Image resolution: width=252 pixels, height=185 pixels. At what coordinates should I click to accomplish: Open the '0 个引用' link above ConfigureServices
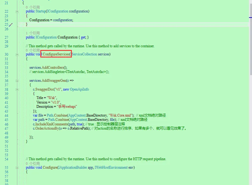click(33, 50)
